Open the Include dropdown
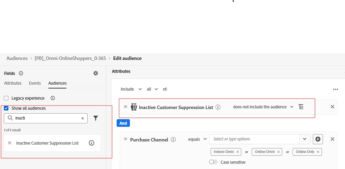 tap(131, 89)
